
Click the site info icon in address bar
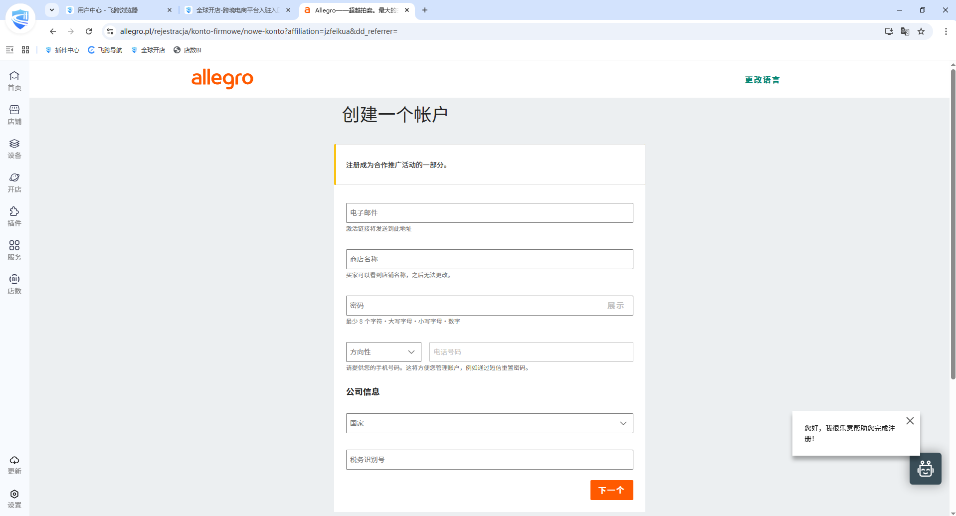pyautogui.click(x=110, y=31)
